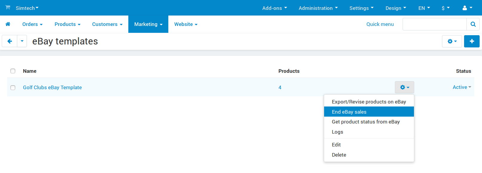This screenshot has height=173, width=482.
Task: Click the shopping cart storefront icon
Action: tap(8, 7)
